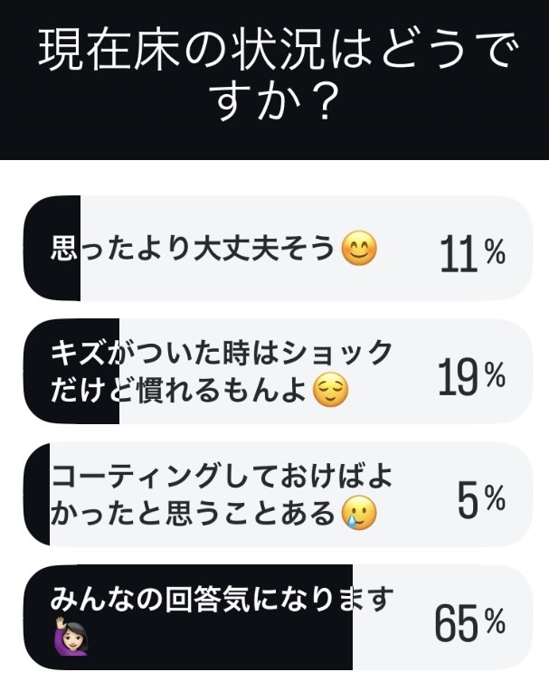This screenshot has height=691, width=549.
Task: Click the raised-hand woman emoji
Action: coord(71,637)
